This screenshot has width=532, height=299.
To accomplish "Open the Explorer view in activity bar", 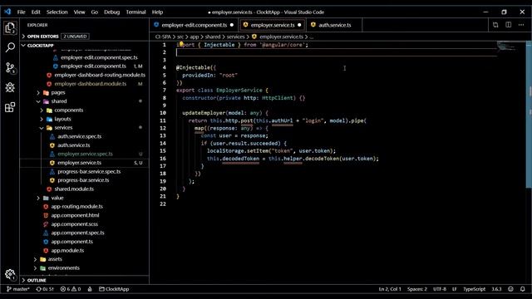I will [10, 27].
